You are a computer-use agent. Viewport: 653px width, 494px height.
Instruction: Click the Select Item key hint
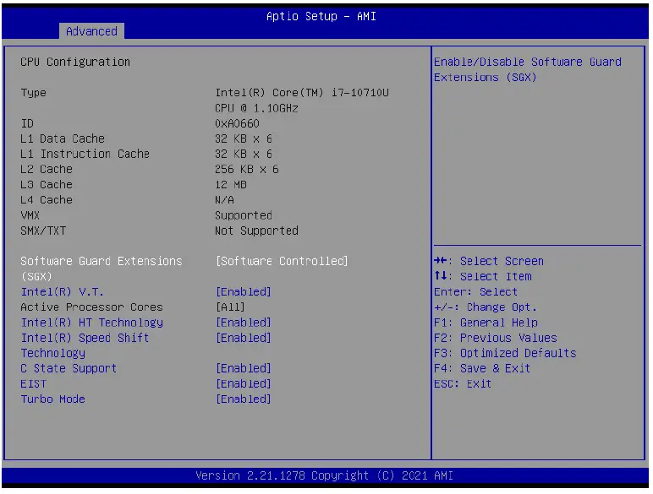(x=483, y=276)
